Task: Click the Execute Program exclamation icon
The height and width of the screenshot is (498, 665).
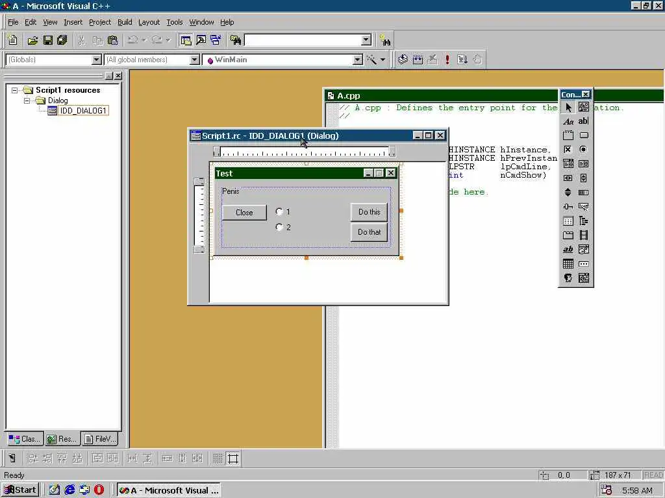Action: tap(447, 60)
